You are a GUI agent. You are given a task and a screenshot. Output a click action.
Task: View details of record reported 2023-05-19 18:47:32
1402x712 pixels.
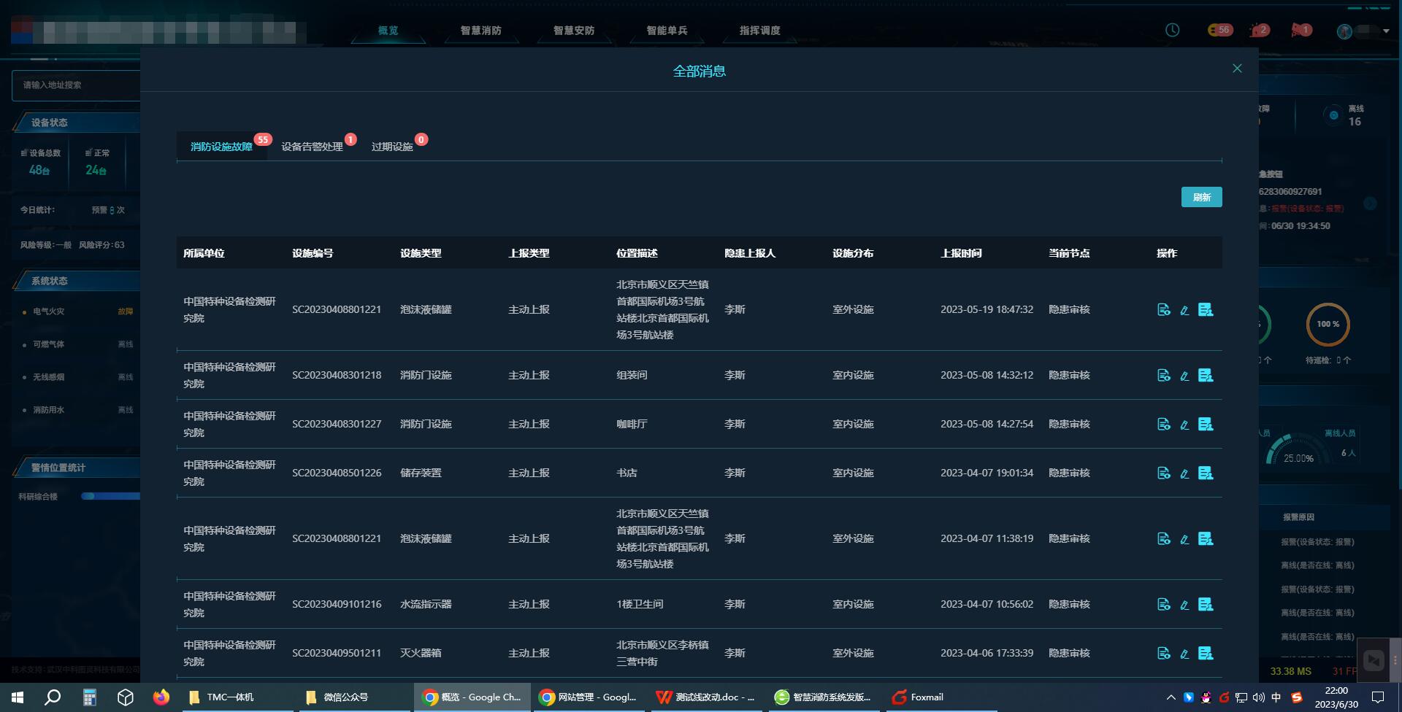[x=1164, y=310]
